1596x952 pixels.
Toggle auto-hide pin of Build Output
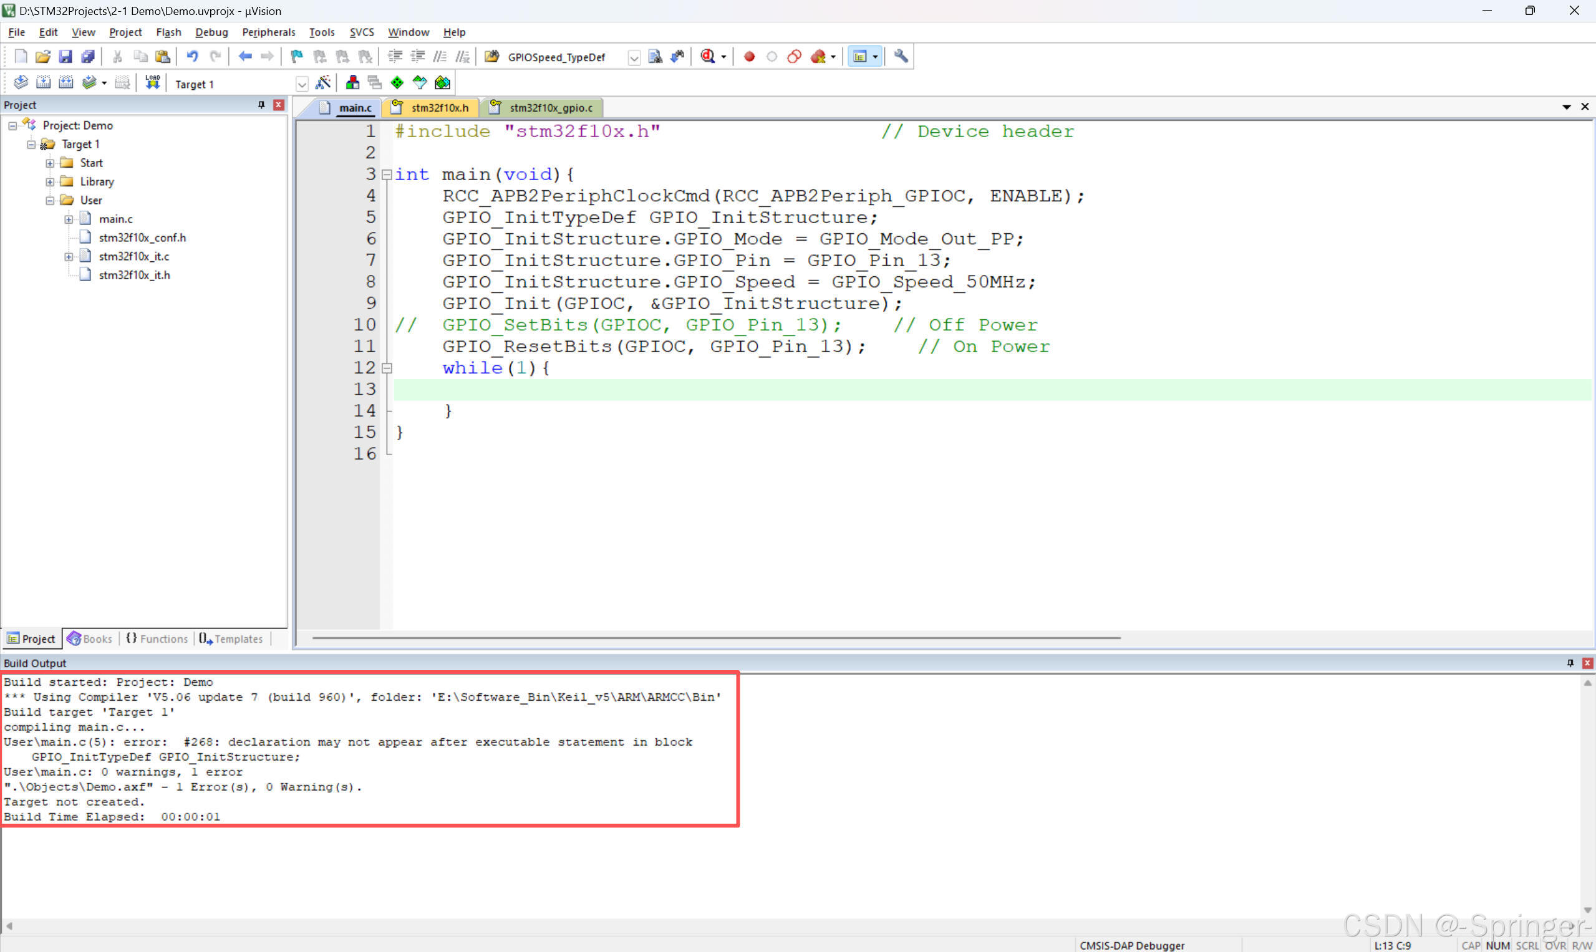1570,663
